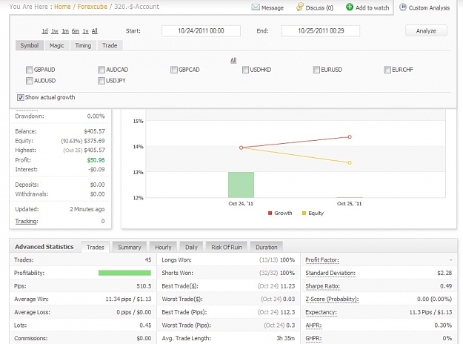463x344 pixels.
Task: Open the Custom Analysis tab
Action: (424, 7)
